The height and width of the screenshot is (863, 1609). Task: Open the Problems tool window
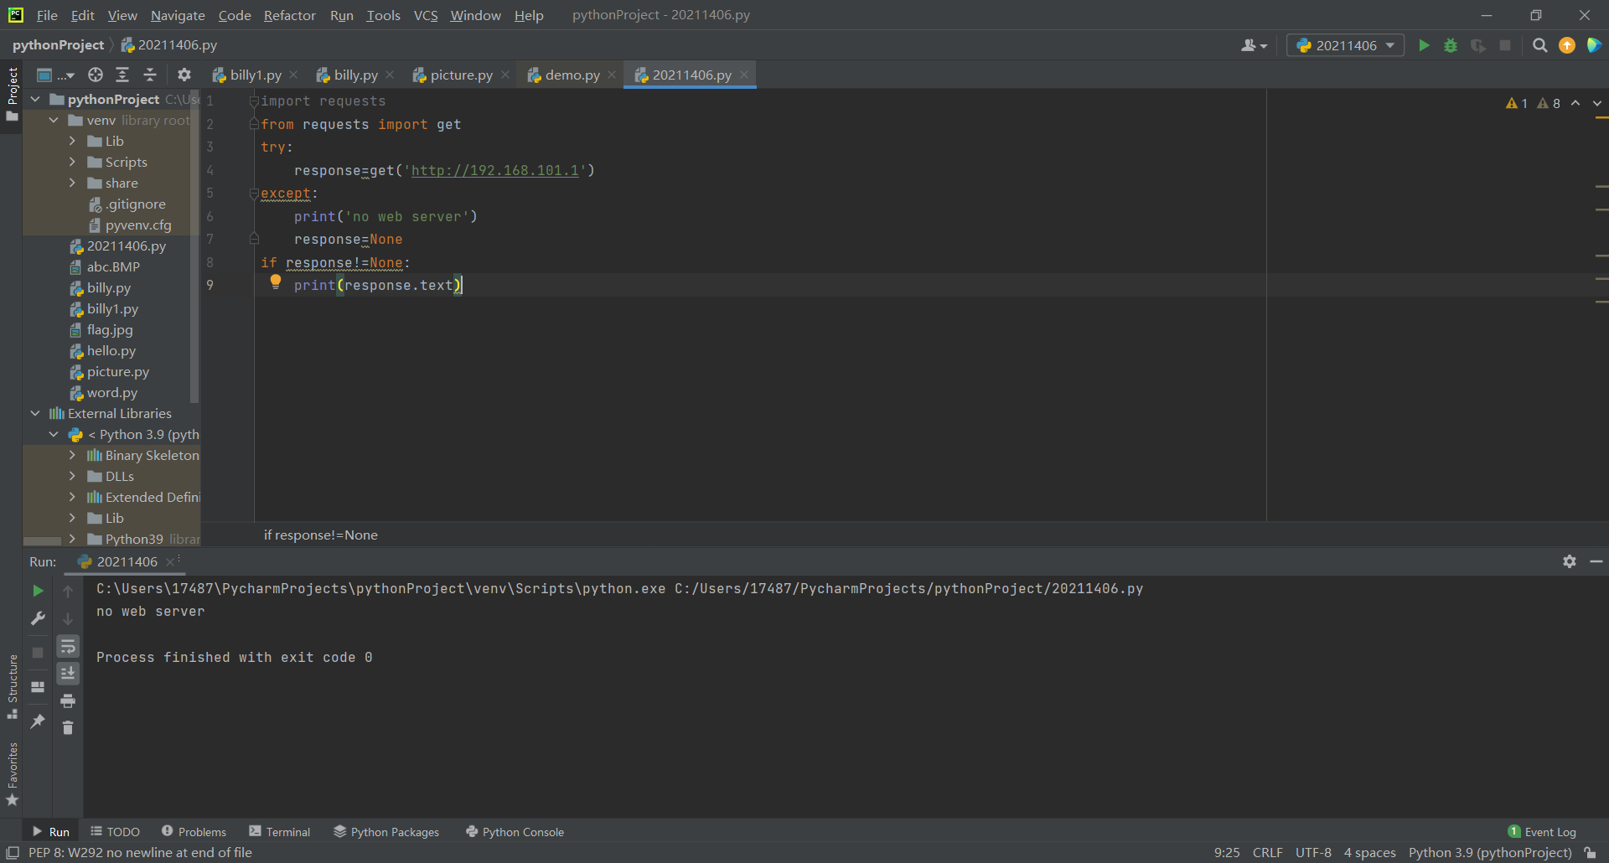[x=194, y=831]
